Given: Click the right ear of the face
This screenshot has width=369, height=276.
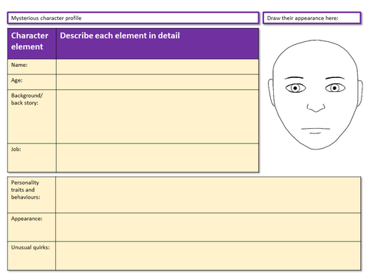Looking at the screenshot, I should point(359,93).
